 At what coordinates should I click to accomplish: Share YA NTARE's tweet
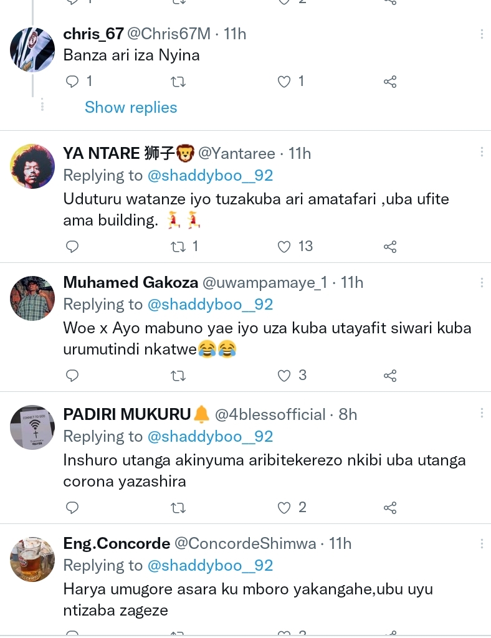pos(390,247)
